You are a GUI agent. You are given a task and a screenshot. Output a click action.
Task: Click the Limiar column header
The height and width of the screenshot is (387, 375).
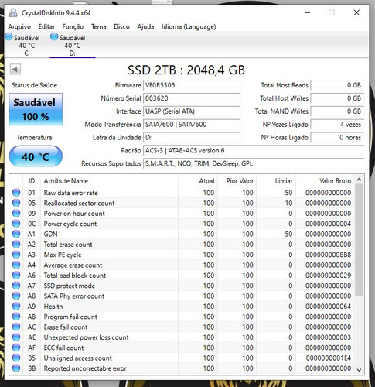coord(276,181)
